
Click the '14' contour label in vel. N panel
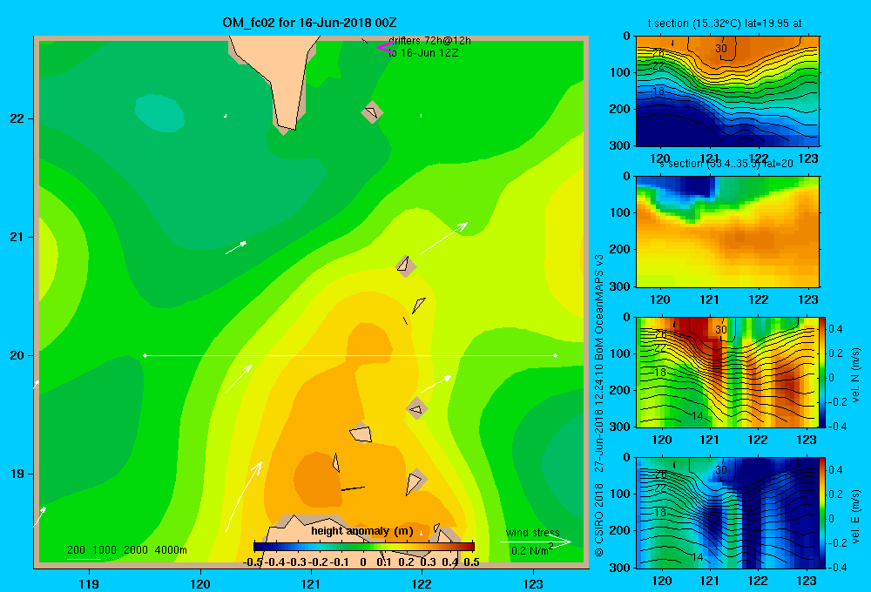[698, 416]
